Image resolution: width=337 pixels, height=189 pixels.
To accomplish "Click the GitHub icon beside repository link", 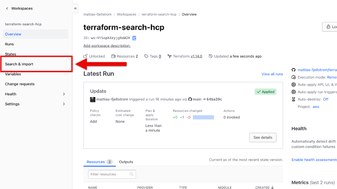I will (x=294, y=70).
